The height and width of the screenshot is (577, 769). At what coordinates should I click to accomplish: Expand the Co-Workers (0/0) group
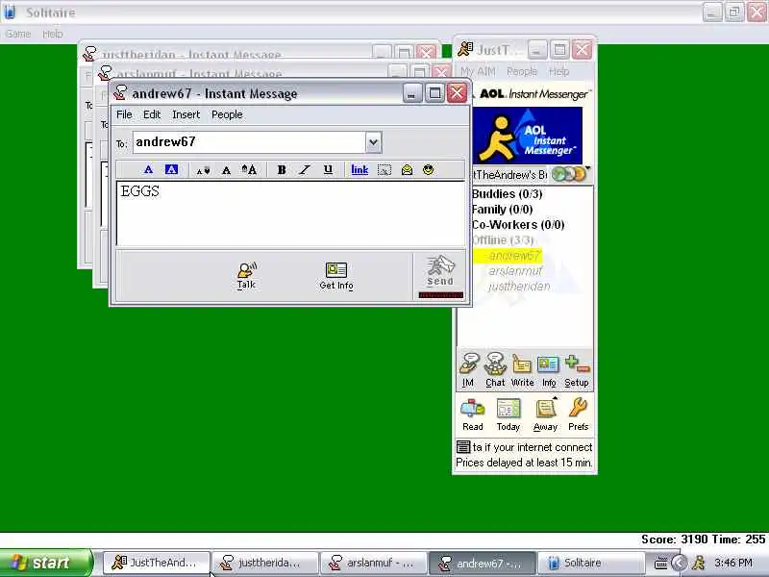518,225
